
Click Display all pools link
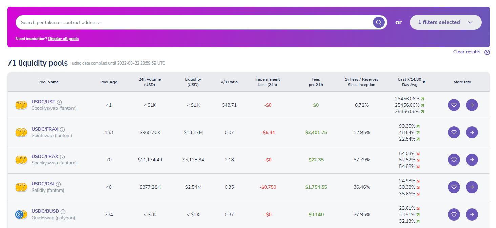[x=63, y=39]
